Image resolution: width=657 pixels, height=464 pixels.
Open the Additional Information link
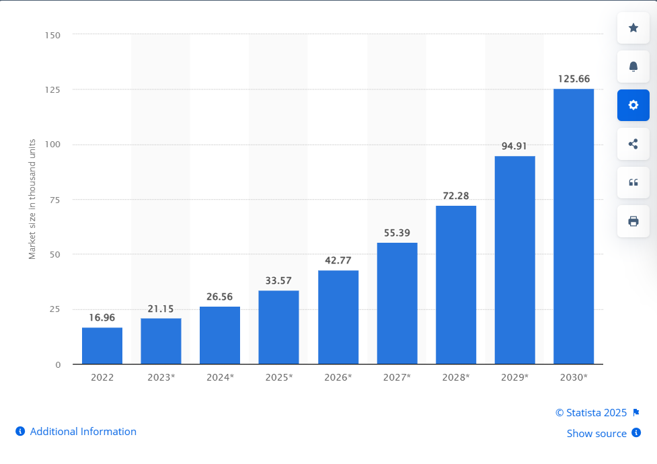coord(83,431)
